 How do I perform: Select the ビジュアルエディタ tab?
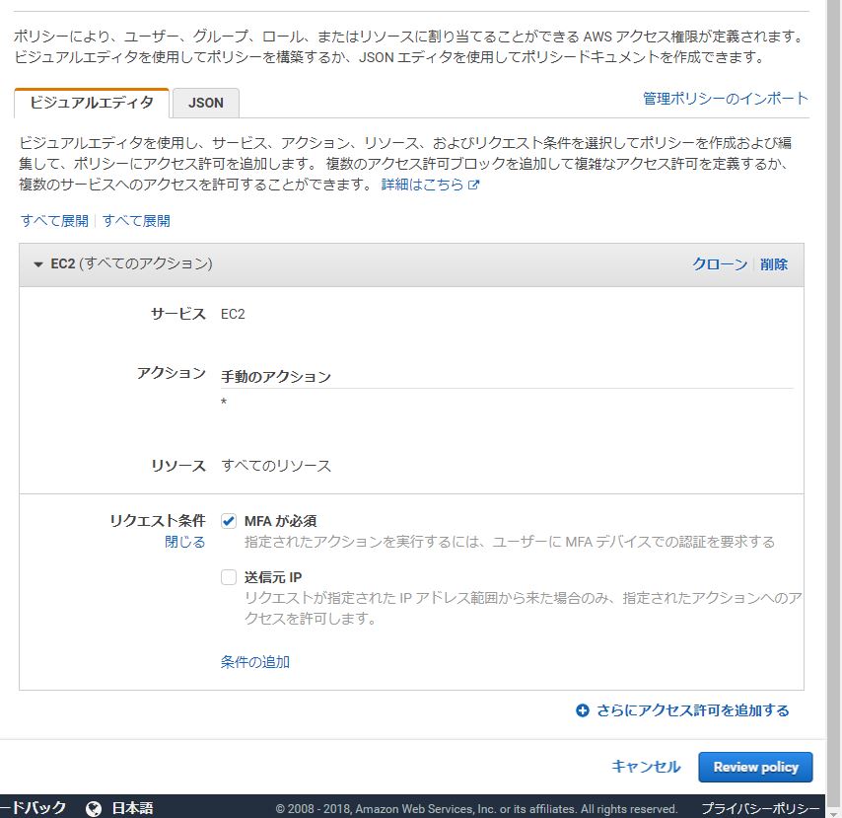[92, 102]
